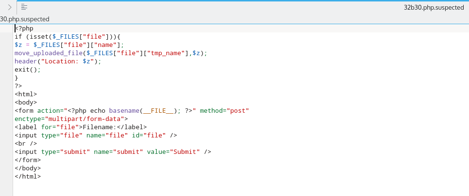Click the input type="file" line
The height and width of the screenshot is (196, 469).
tap(96, 135)
